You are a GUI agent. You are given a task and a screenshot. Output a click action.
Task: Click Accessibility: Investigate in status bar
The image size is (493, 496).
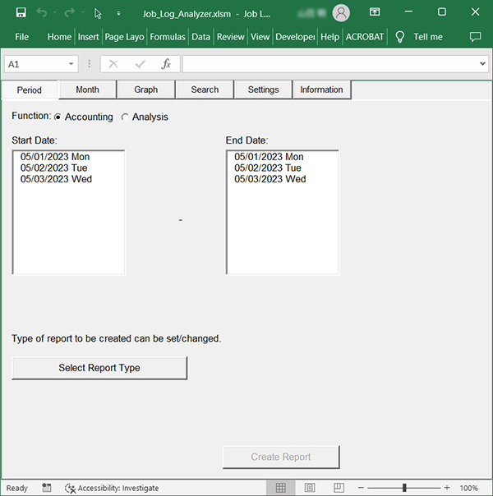[x=112, y=488]
